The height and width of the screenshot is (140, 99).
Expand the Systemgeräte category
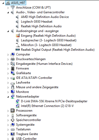(x=8, y=125)
